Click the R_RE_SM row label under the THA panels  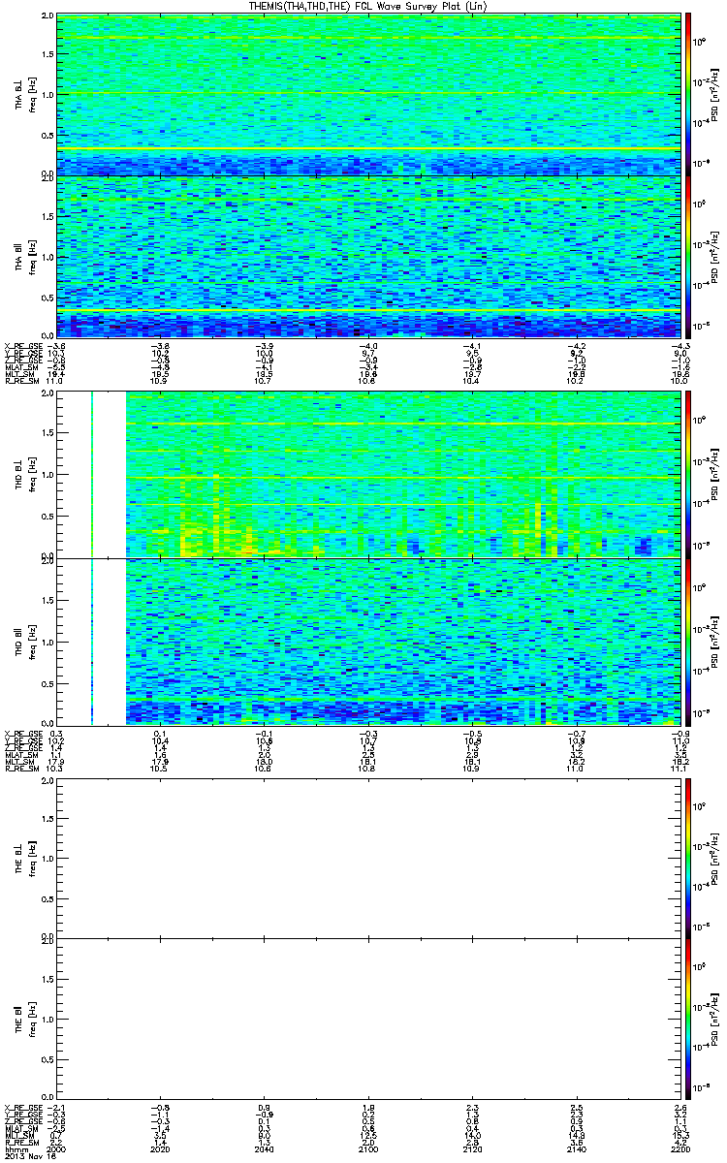[20, 383]
